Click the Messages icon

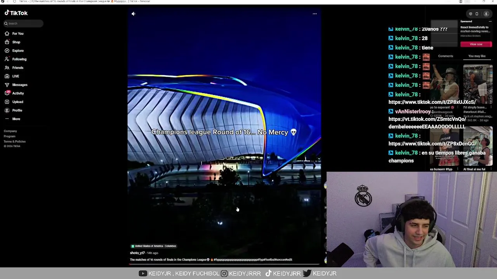click(7, 85)
